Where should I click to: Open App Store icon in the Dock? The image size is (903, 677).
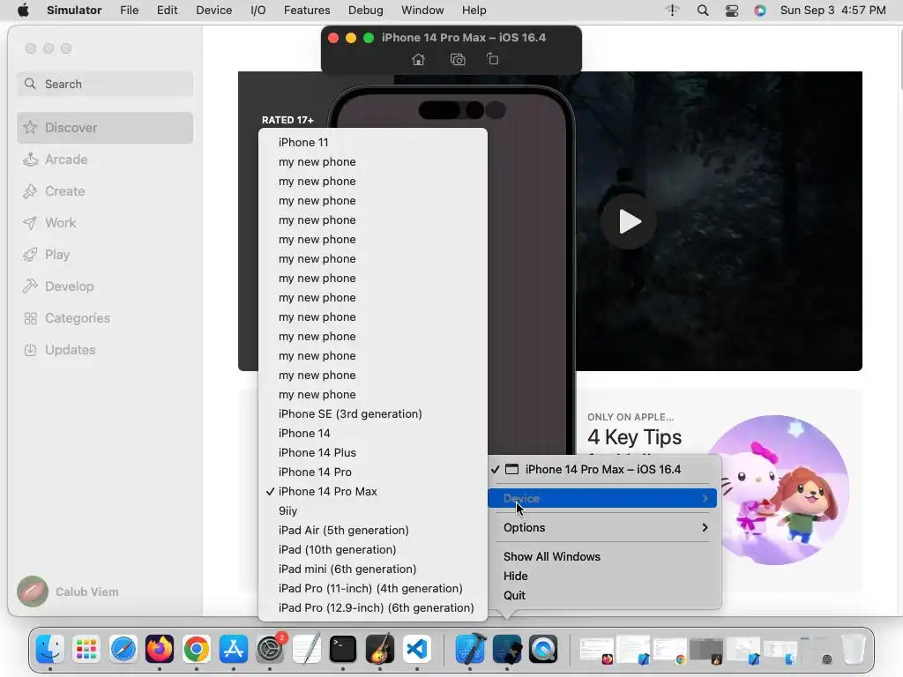(x=233, y=650)
